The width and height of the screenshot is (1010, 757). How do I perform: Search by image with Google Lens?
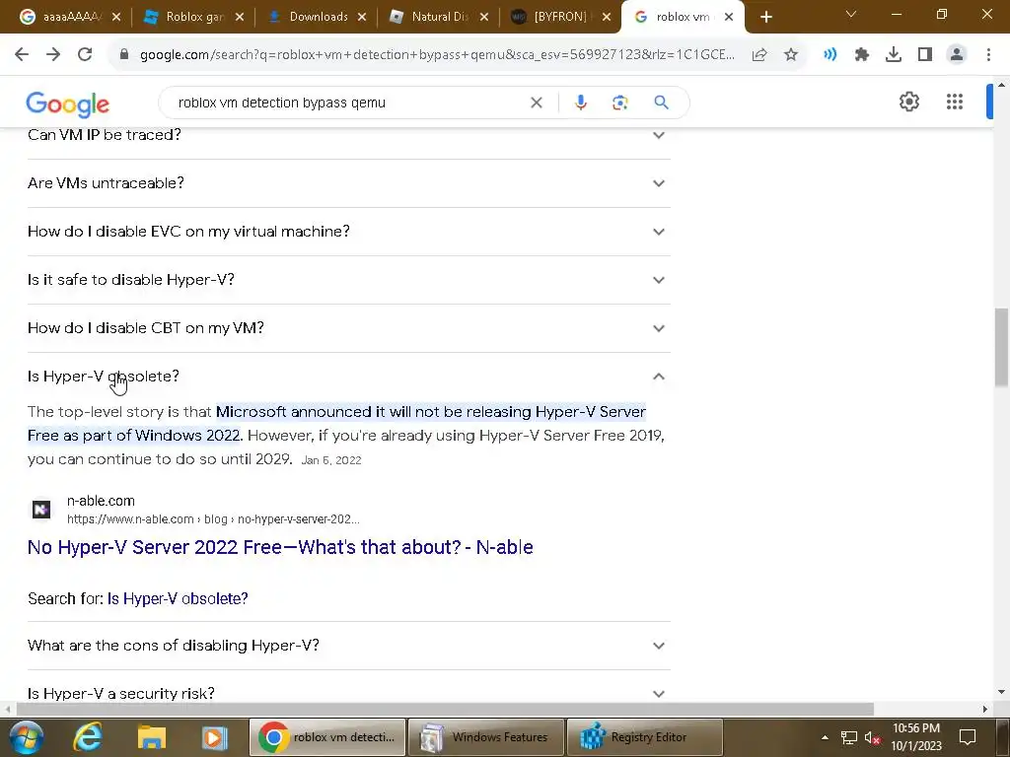click(619, 103)
